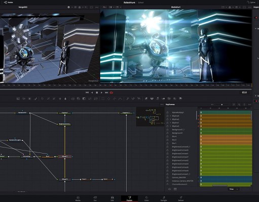Add a Paint node from toolbar

[x=35, y=98]
